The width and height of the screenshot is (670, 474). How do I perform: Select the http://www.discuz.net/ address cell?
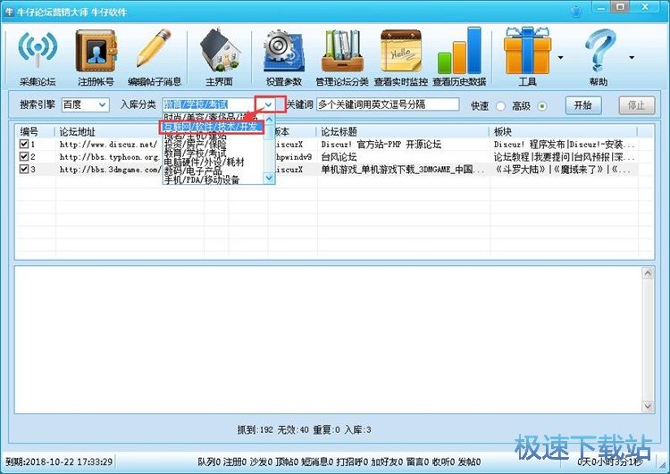pos(108,145)
